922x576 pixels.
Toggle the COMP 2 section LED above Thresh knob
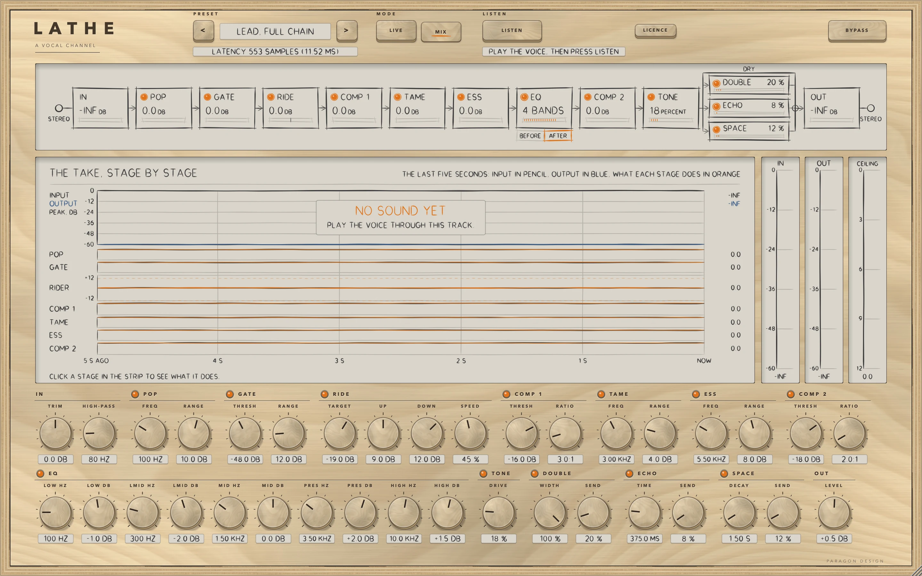(x=790, y=394)
